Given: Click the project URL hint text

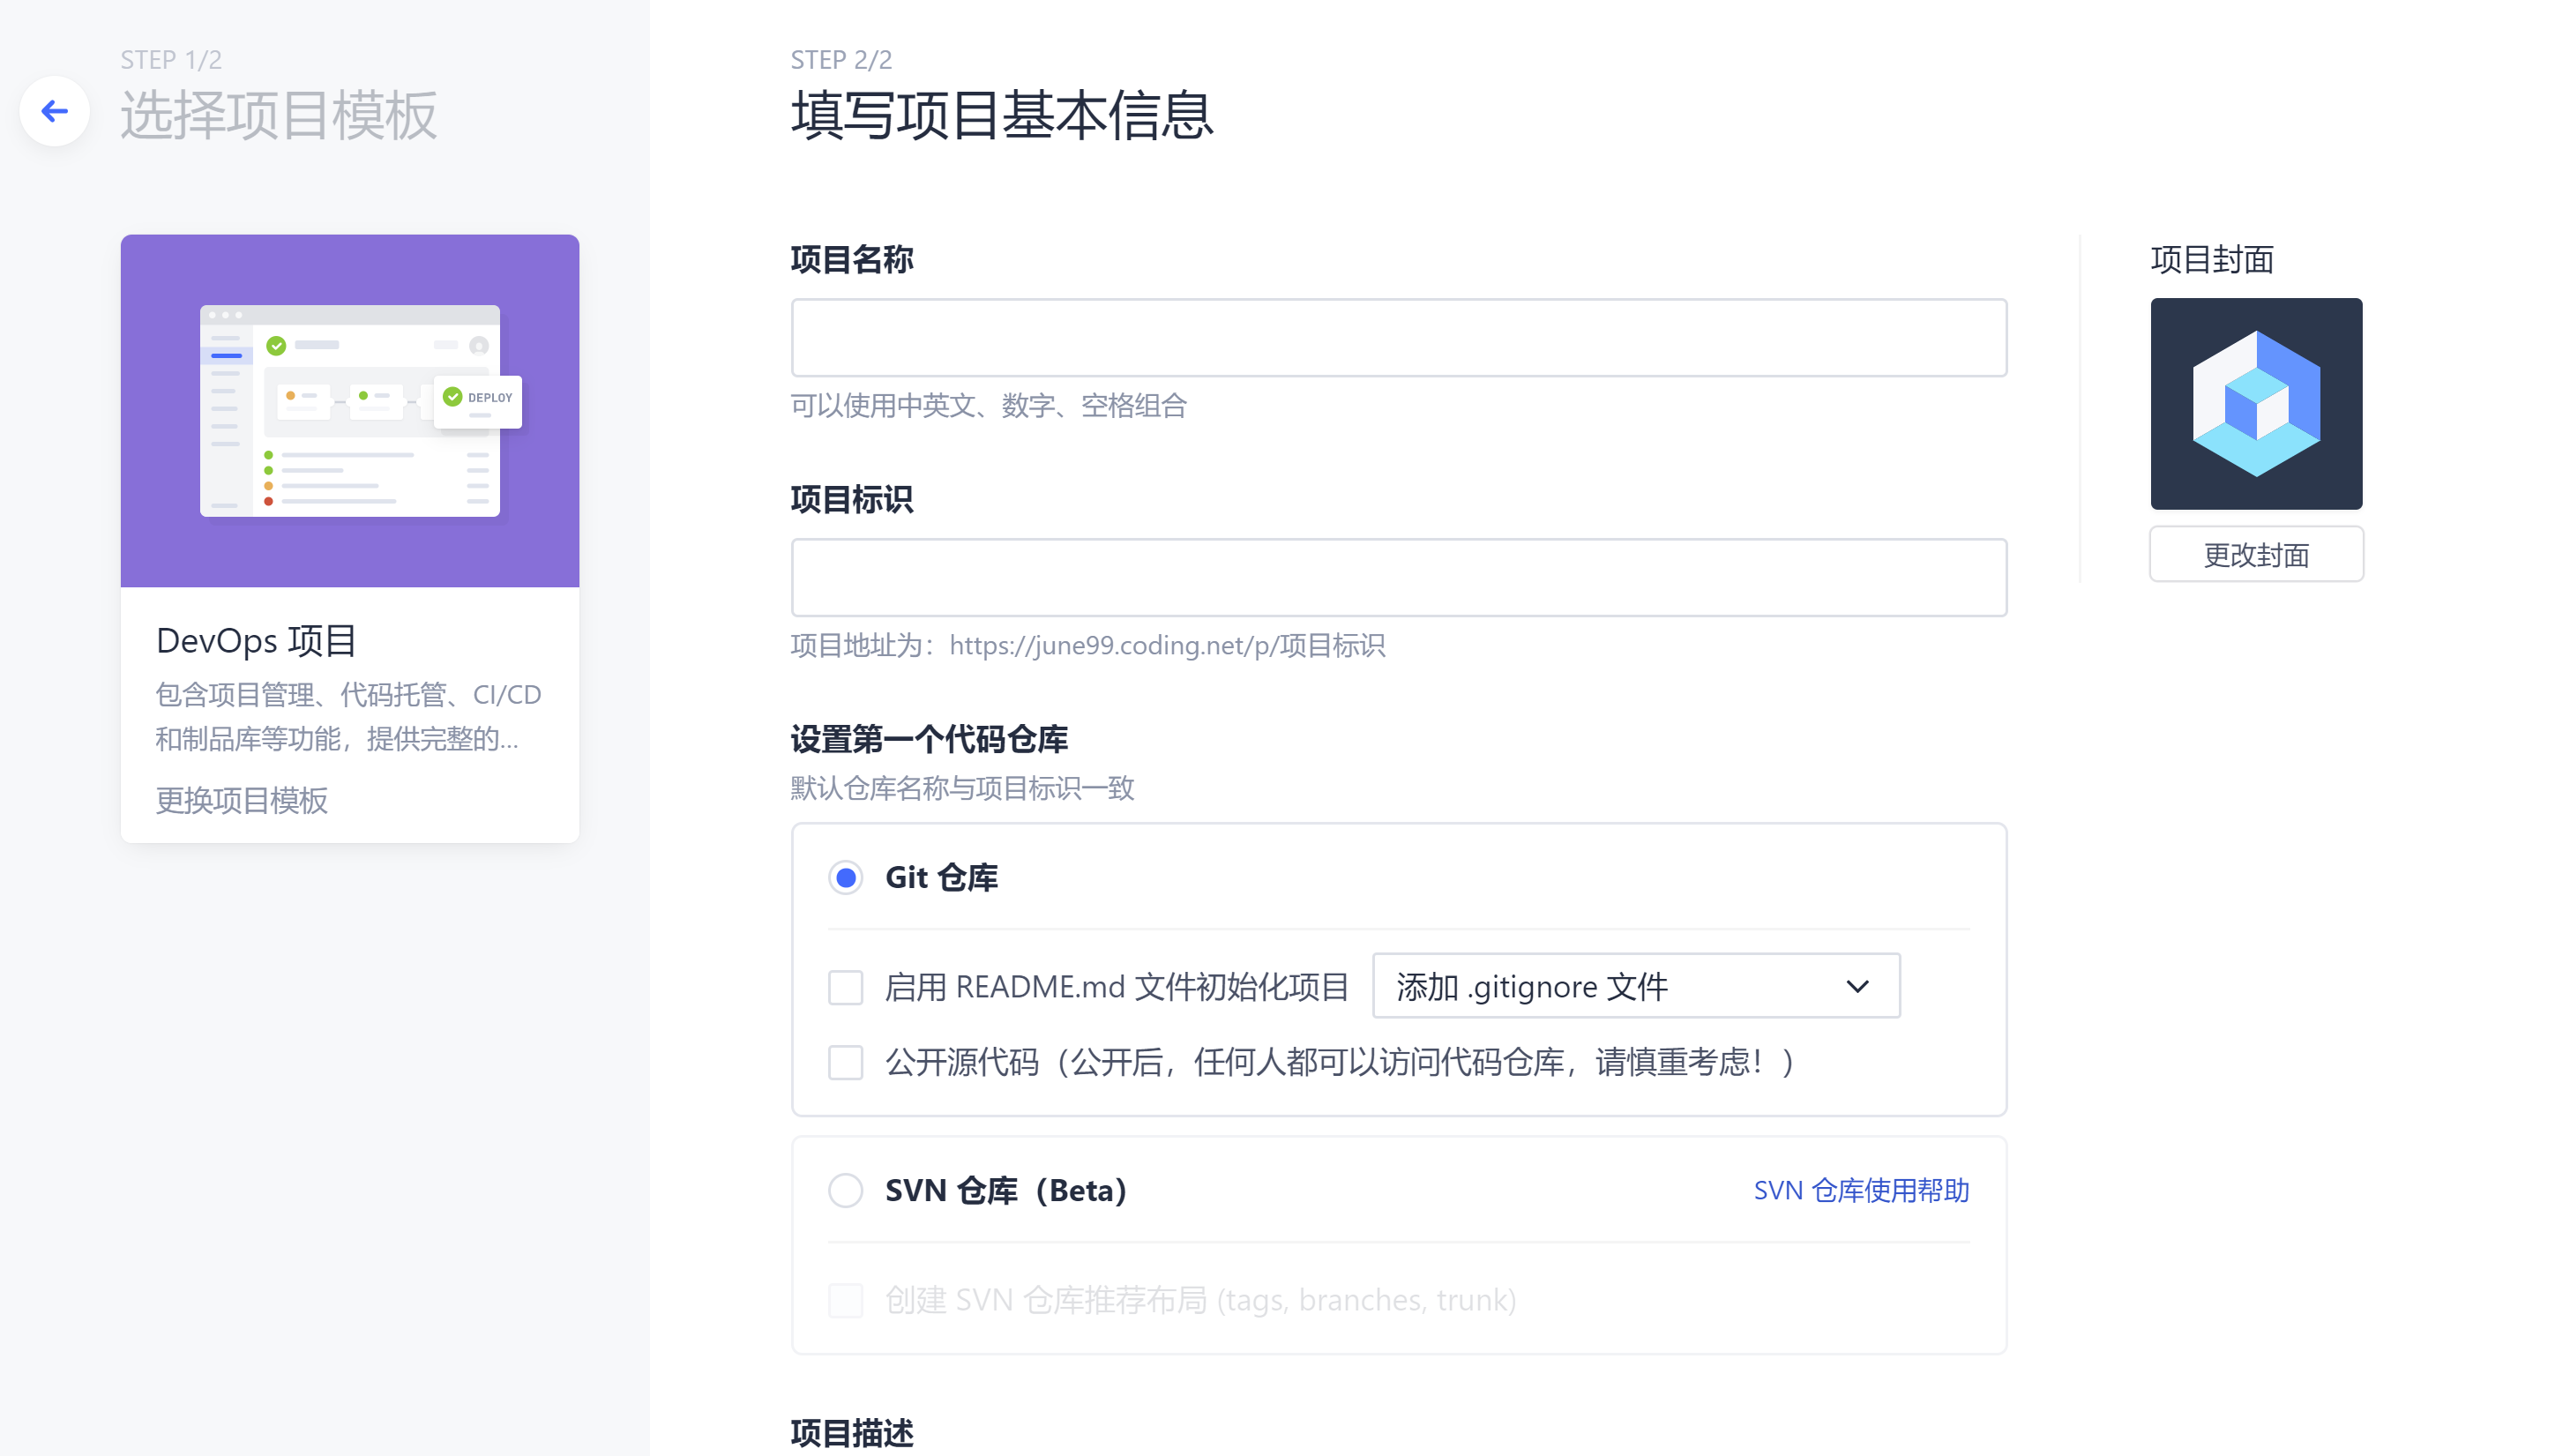Looking at the screenshot, I should point(1088,646).
